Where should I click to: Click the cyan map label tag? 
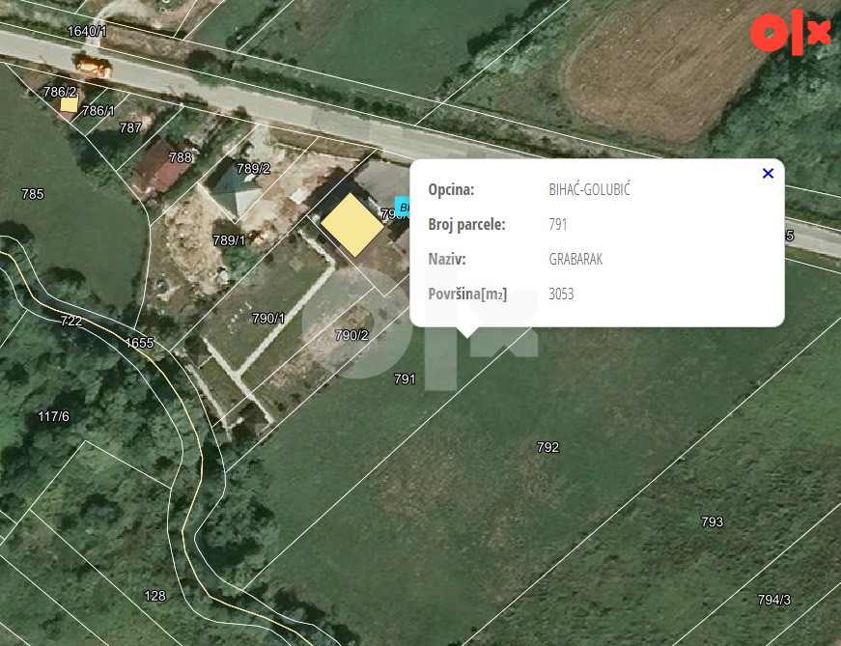pyautogui.click(x=403, y=207)
